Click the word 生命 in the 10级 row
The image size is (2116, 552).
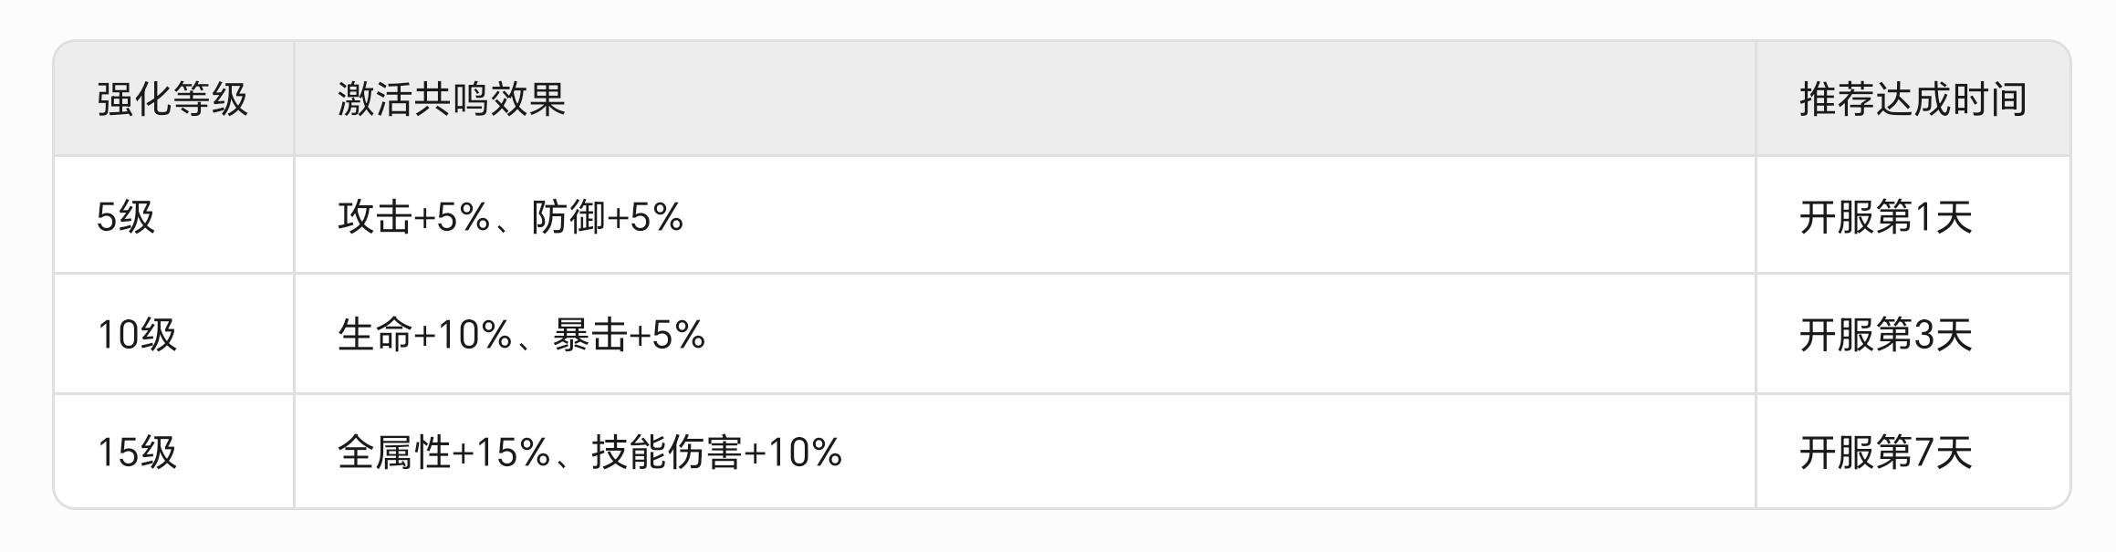375,335
